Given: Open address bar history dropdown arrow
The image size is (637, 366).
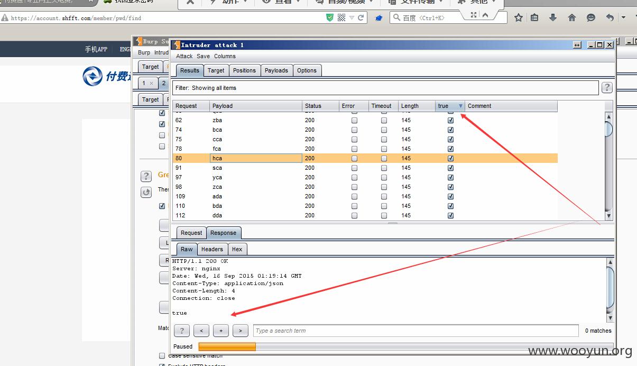Looking at the screenshot, I should (352, 17).
